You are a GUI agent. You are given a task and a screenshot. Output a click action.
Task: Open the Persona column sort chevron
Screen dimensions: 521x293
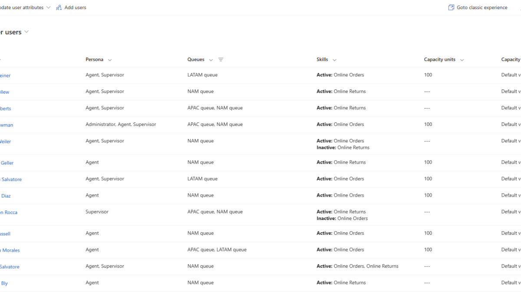click(x=109, y=60)
